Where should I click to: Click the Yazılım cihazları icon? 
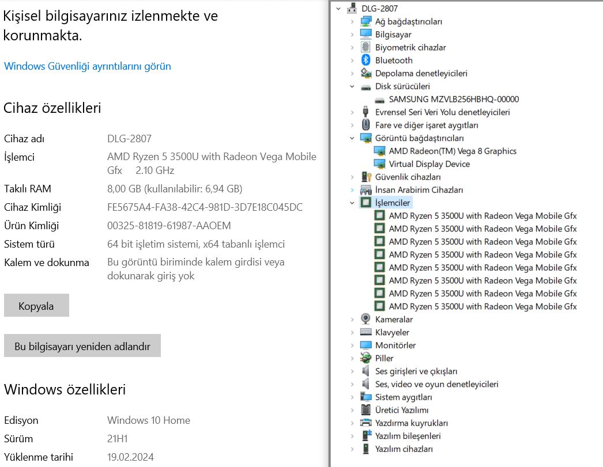point(365,449)
